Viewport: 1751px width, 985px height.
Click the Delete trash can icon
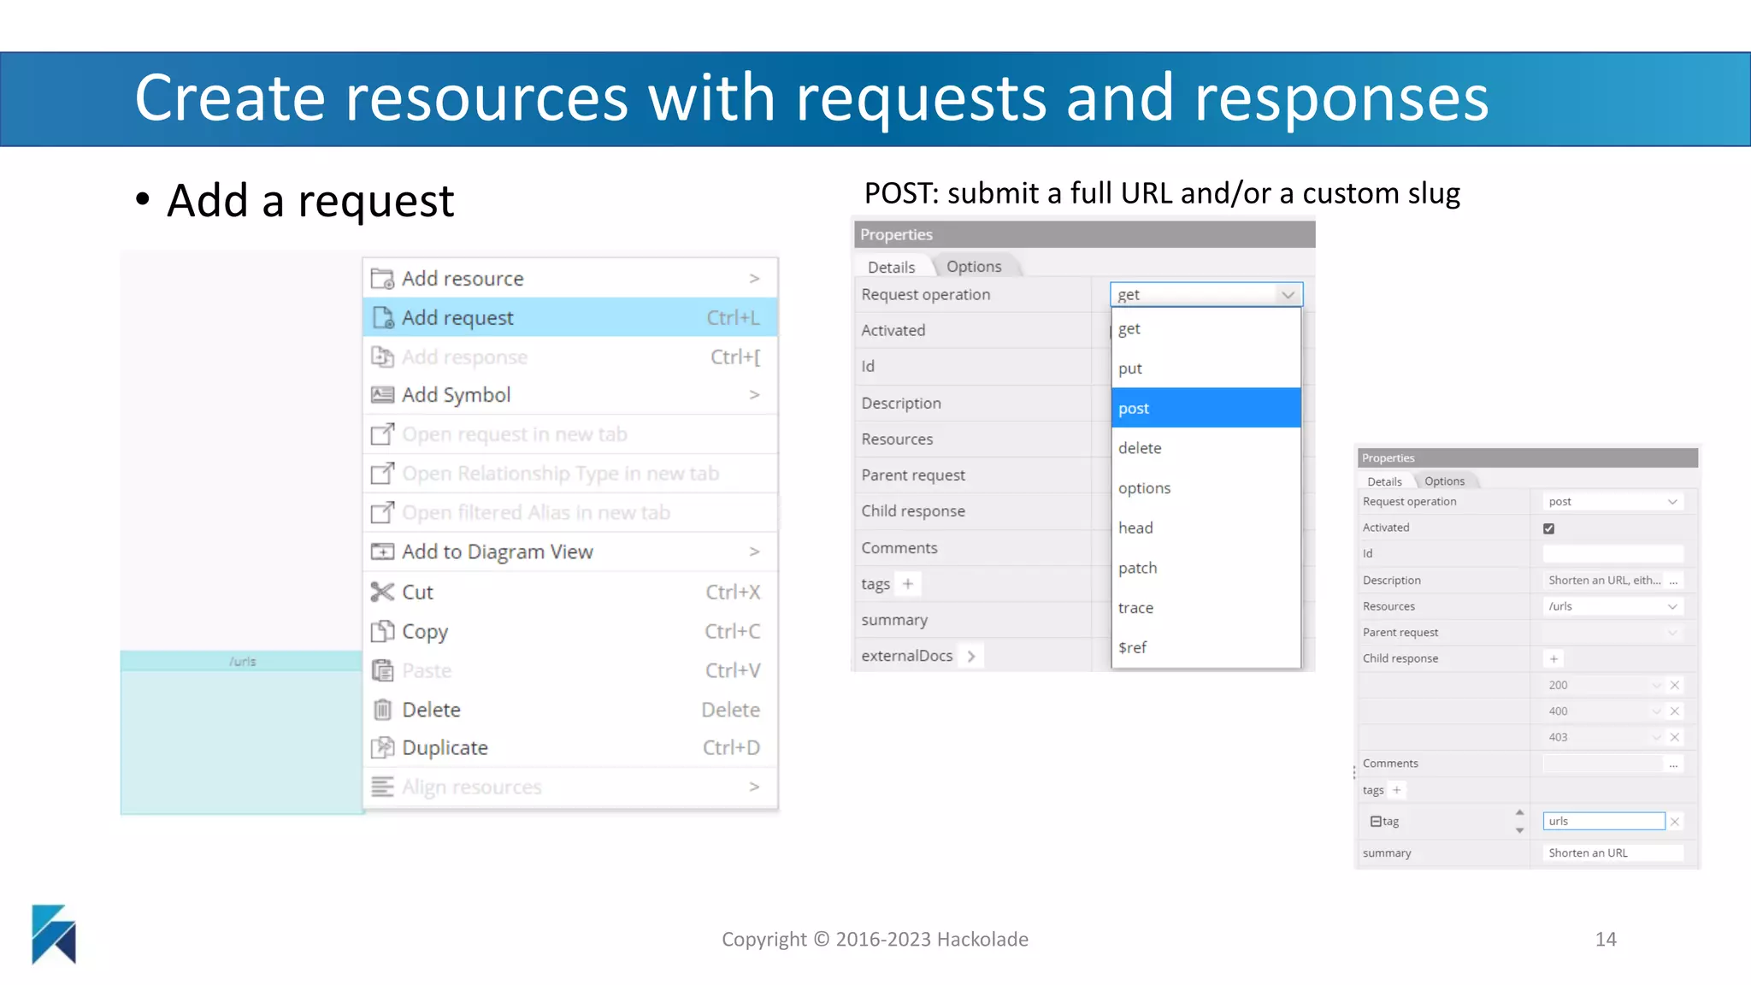(382, 710)
